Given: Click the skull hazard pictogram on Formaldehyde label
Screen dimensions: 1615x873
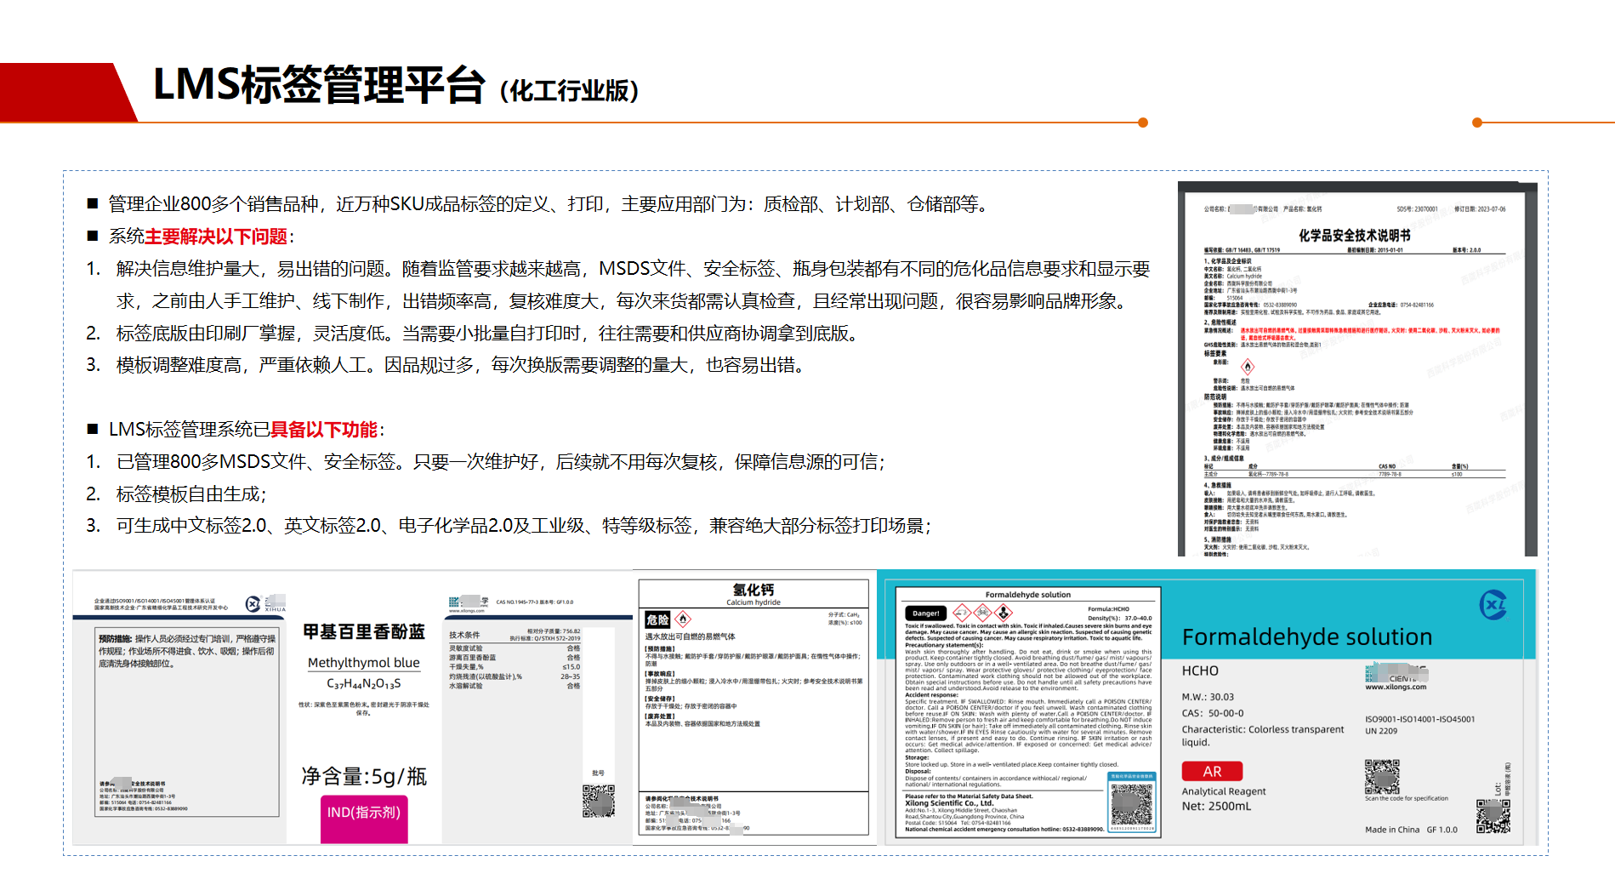Looking at the screenshot, I should pos(983,613).
